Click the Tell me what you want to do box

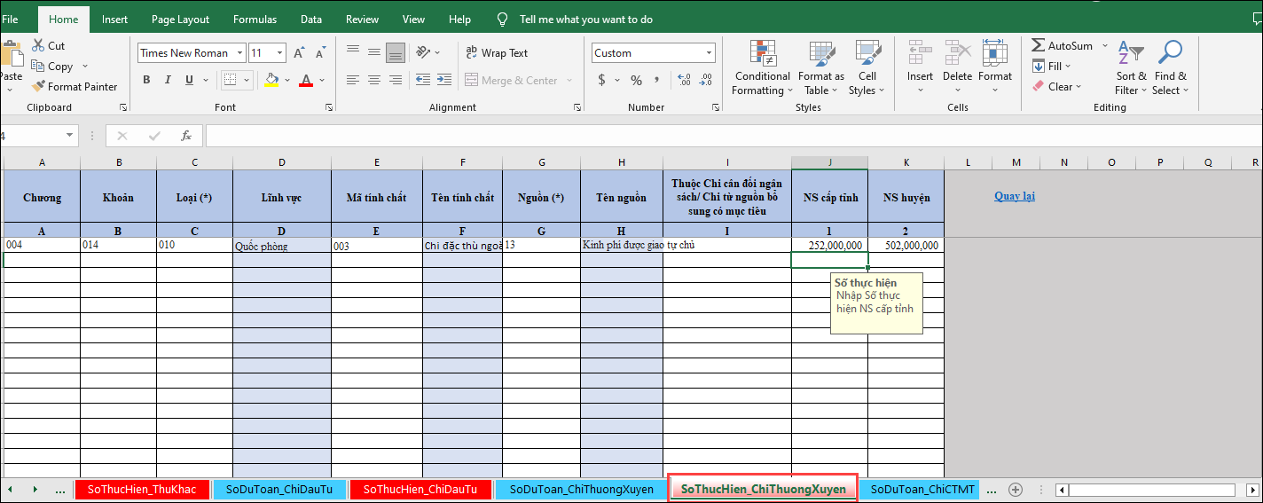585,20
